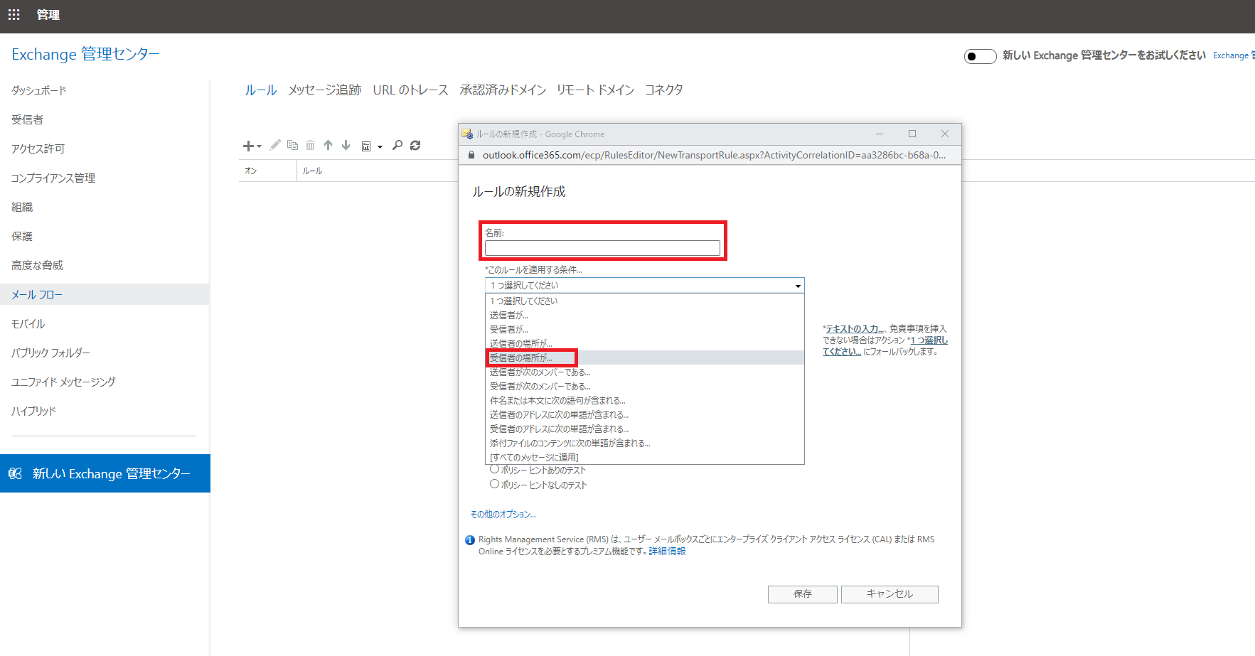Refresh the rules list
1255x656 pixels.
click(x=415, y=145)
